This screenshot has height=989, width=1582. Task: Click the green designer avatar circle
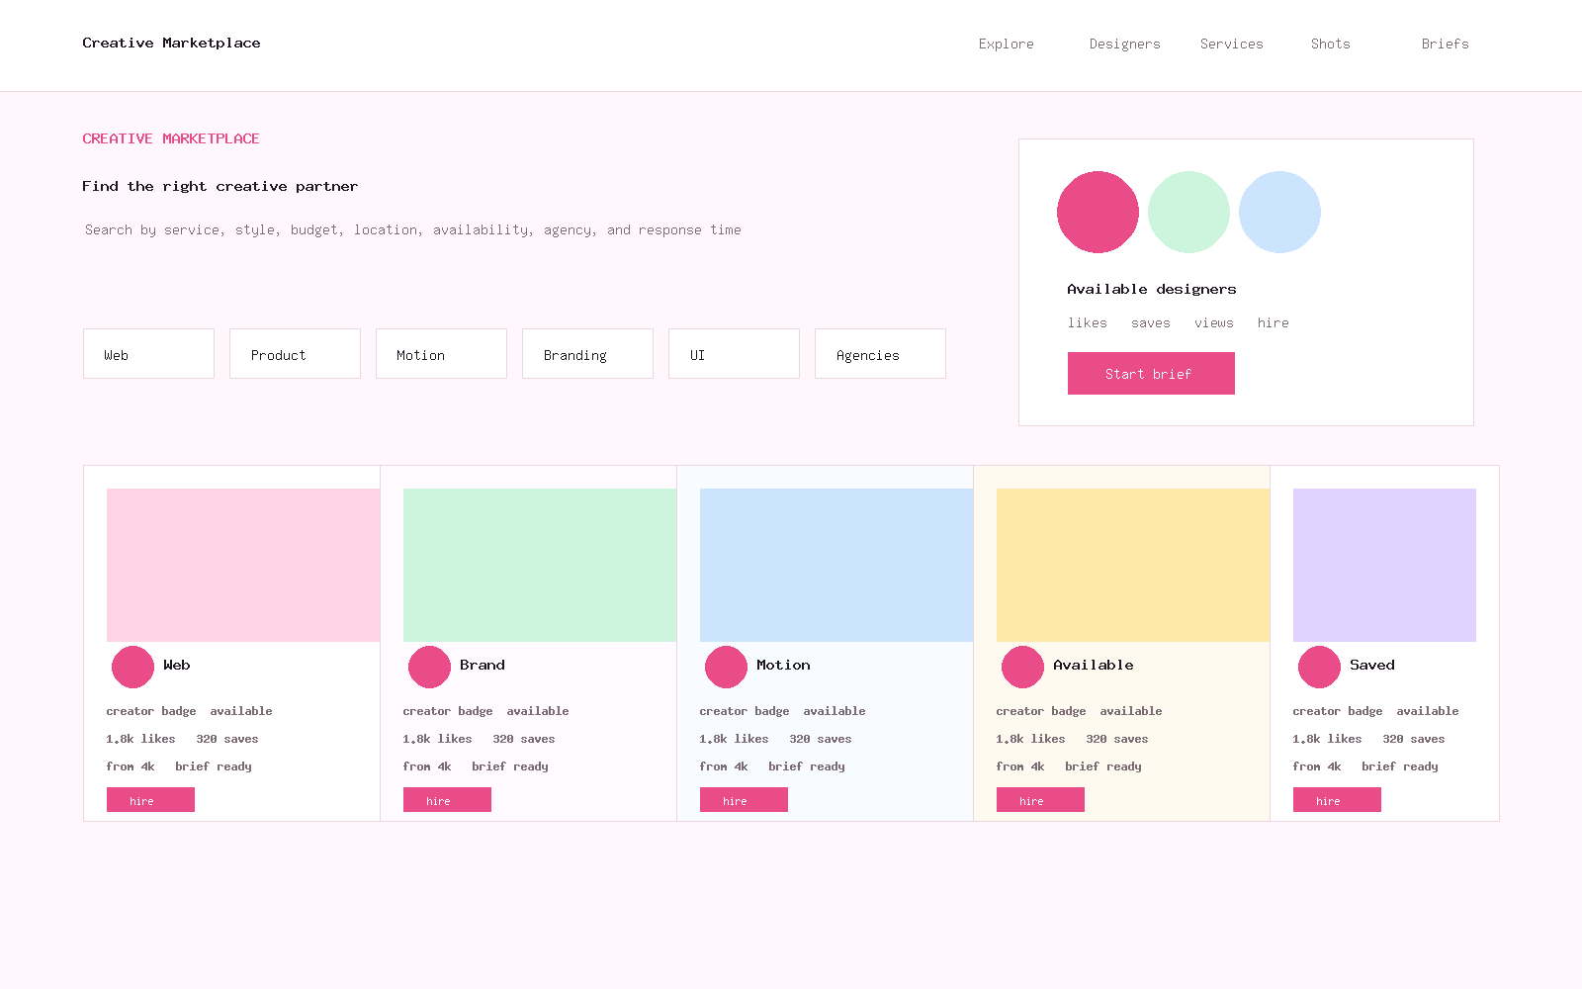(1188, 212)
